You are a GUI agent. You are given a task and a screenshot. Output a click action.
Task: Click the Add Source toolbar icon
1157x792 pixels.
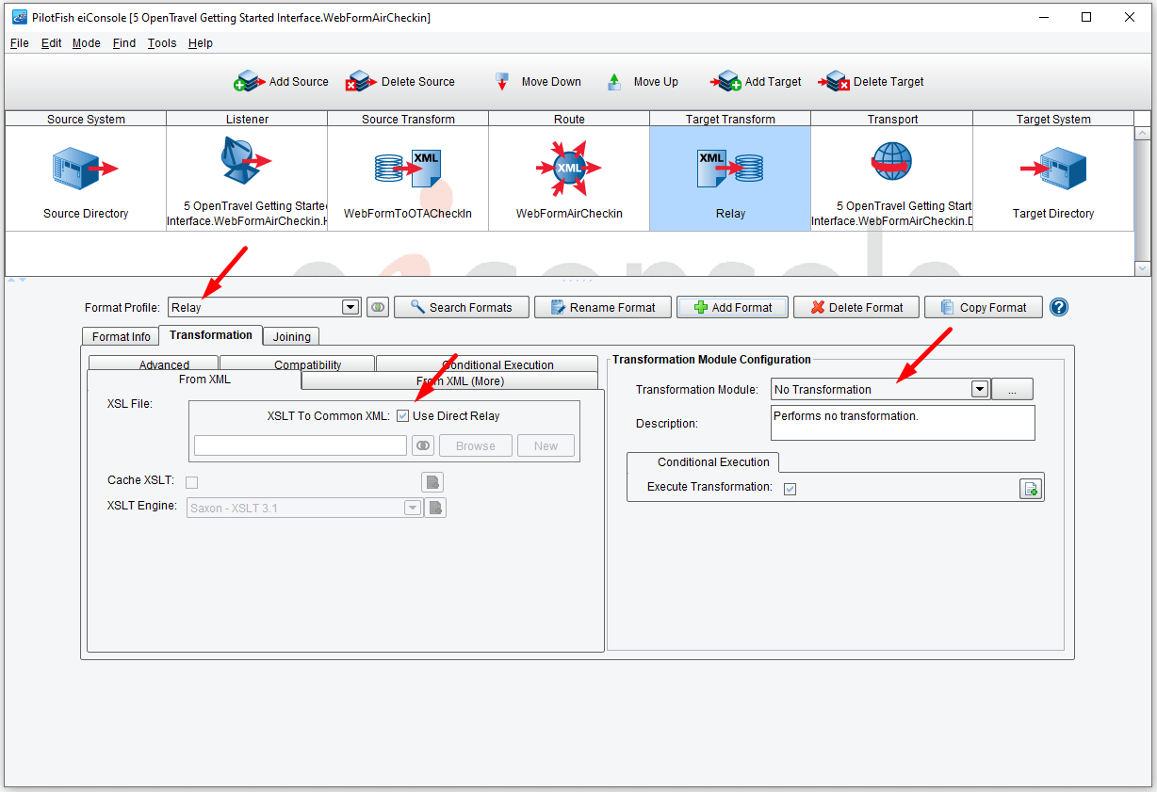(x=250, y=82)
